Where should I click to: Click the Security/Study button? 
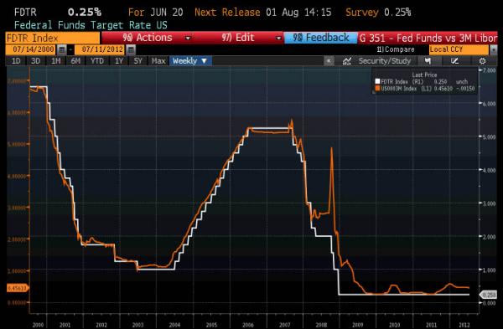pyautogui.click(x=384, y=61)
